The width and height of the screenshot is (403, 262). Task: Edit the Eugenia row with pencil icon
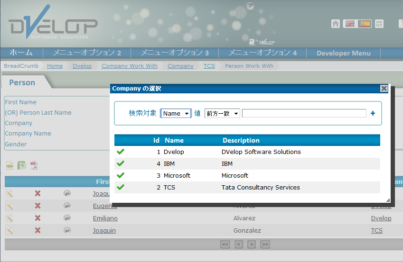coord(9,206)
